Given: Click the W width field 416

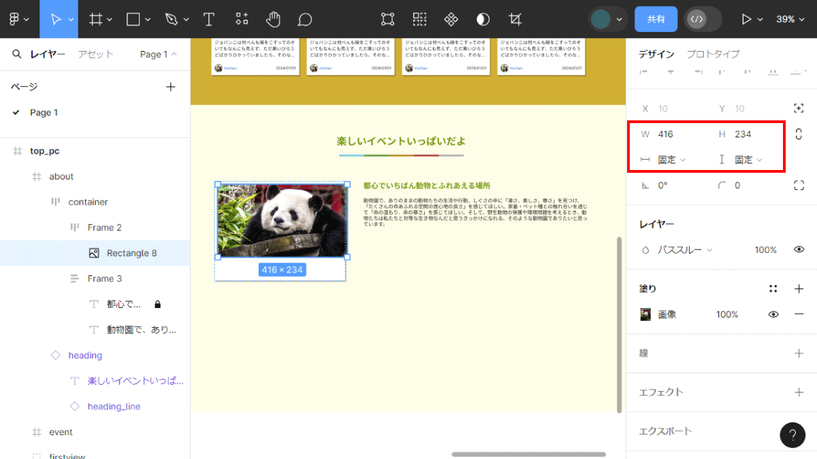Looking at the screenshot, I should click(674, 134).
